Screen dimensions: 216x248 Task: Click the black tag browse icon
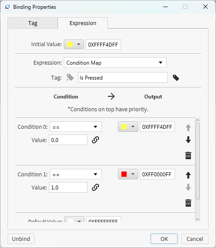pos(176,78)
